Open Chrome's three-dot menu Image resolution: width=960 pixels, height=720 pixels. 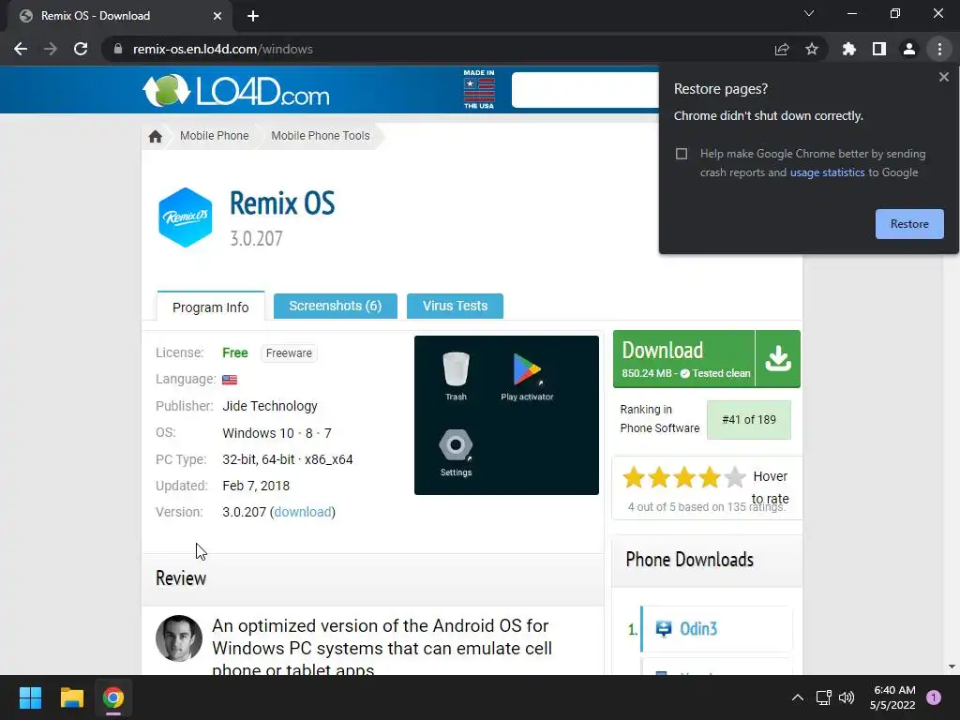click(x=939, y=49)
